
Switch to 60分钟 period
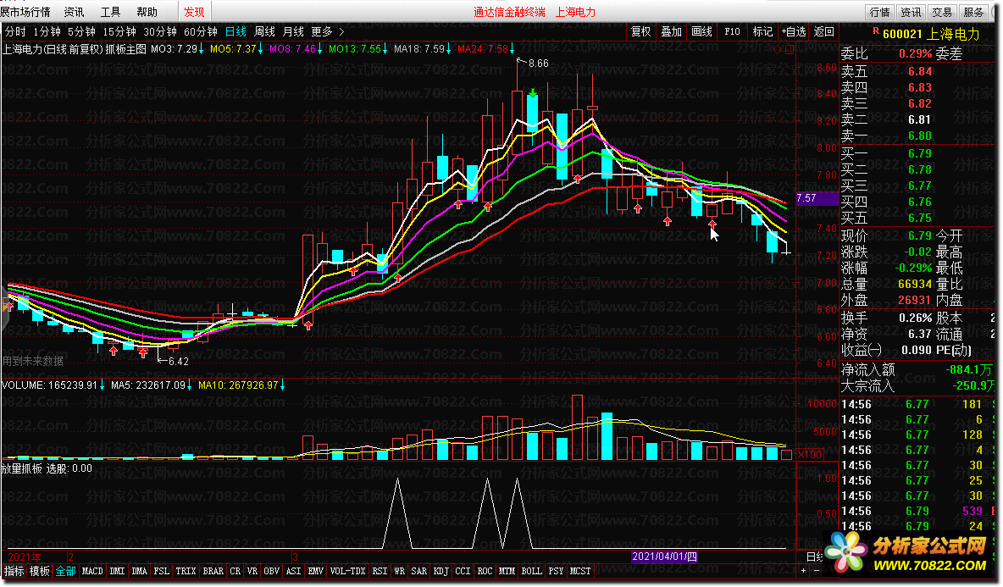[200, 31]
